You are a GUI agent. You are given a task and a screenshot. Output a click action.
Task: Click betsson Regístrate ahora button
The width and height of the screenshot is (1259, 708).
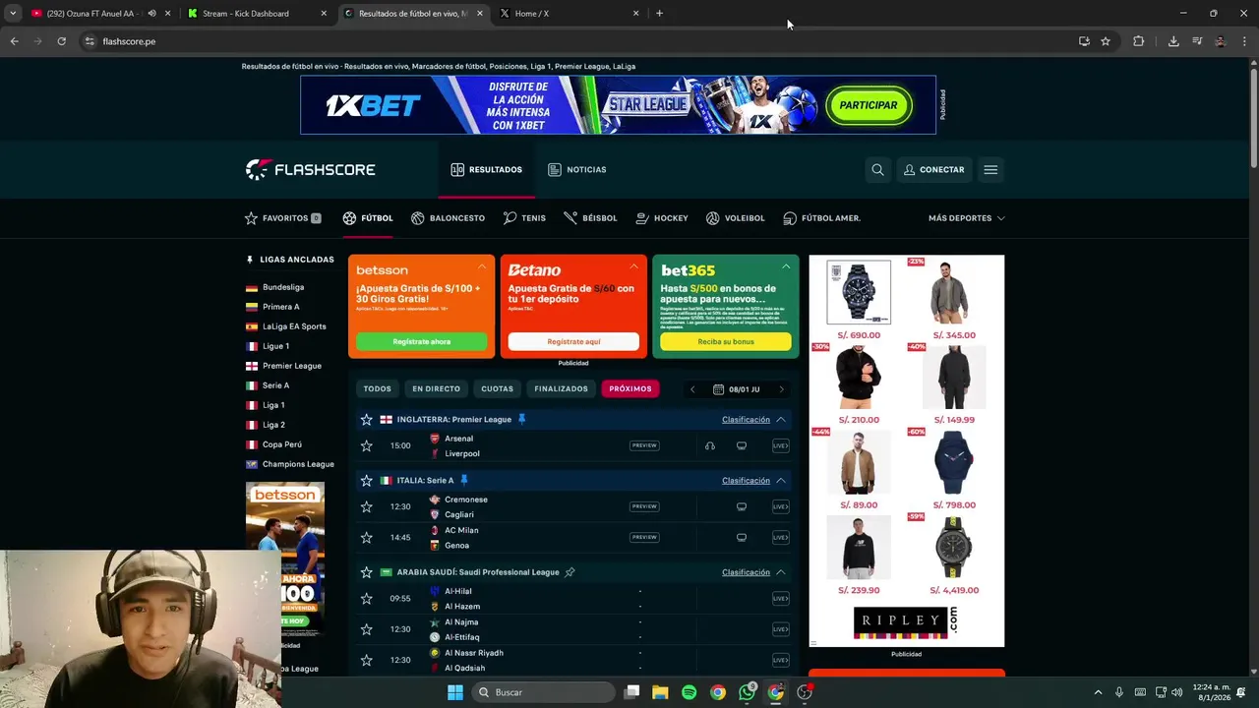[421, 341]
